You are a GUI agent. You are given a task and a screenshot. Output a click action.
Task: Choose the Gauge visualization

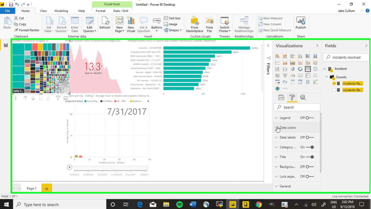(x=293, y=76)
